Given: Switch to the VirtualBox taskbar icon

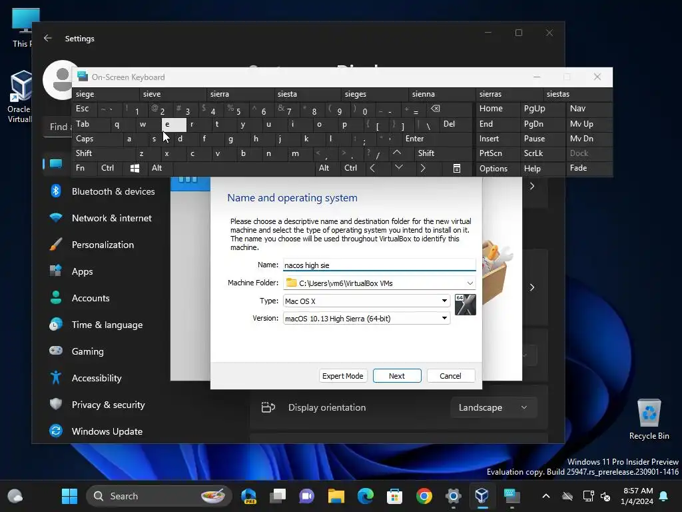Looking at the screenshot, I should (x=482, y=496).
